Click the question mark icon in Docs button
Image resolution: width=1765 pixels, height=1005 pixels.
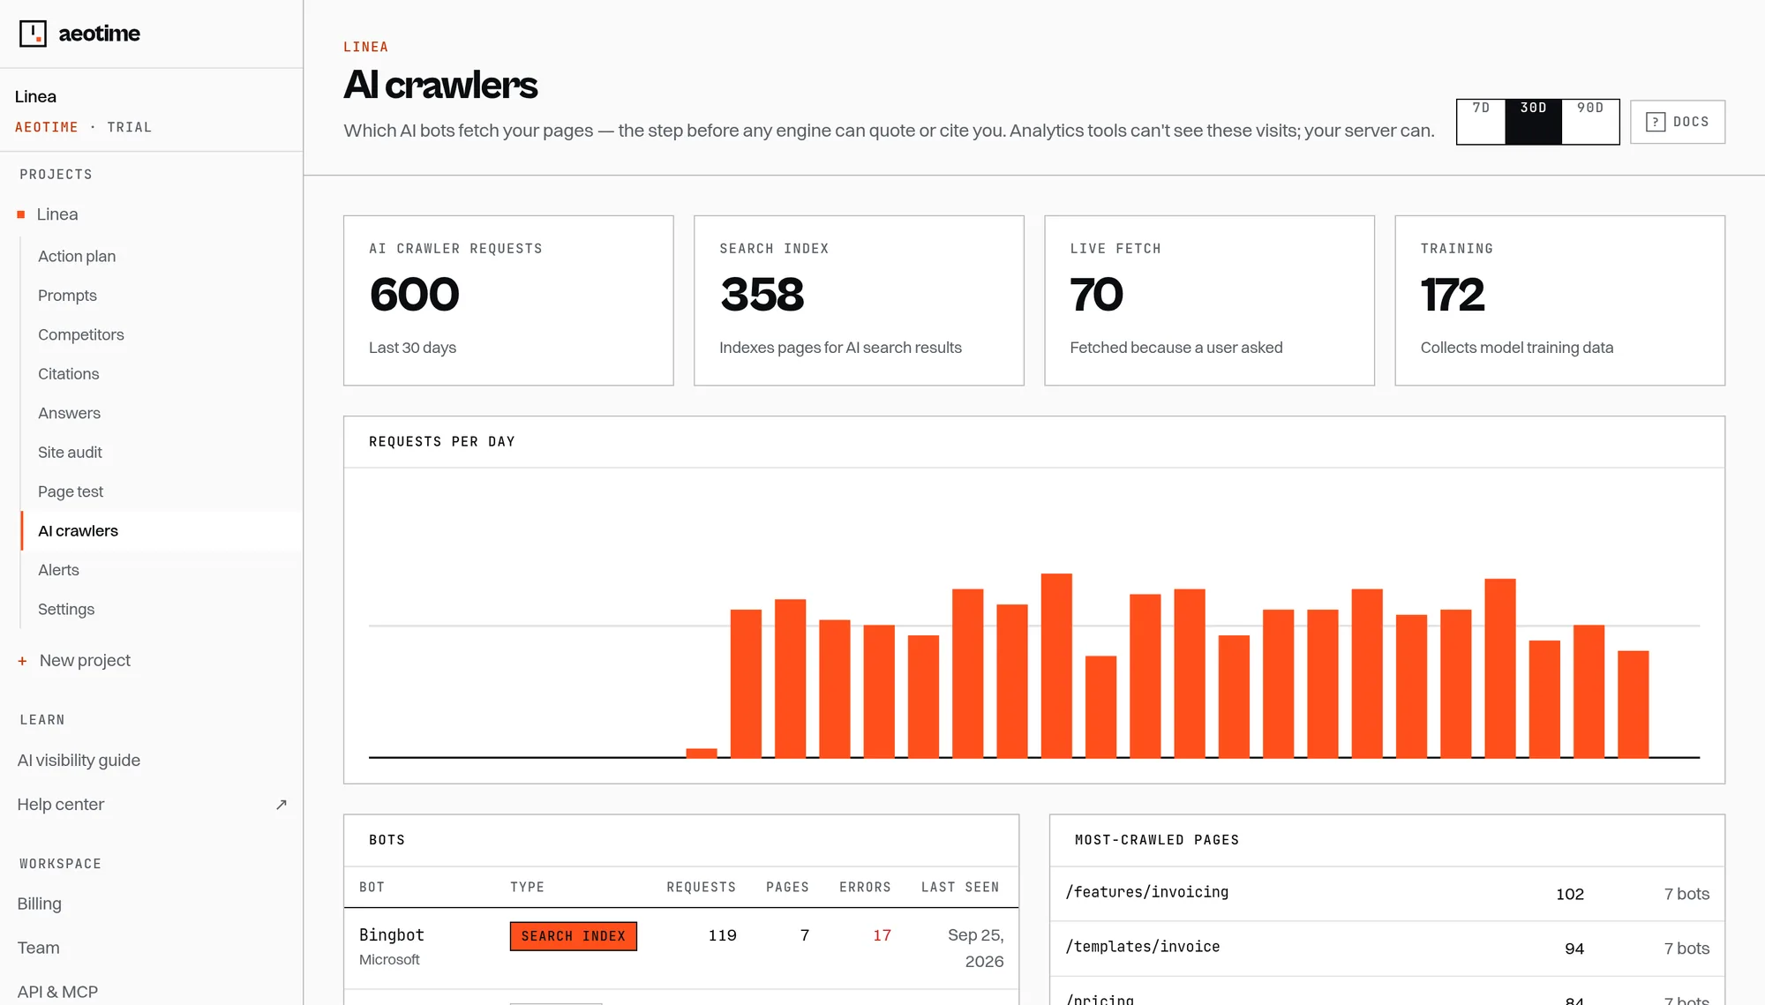1656,122
